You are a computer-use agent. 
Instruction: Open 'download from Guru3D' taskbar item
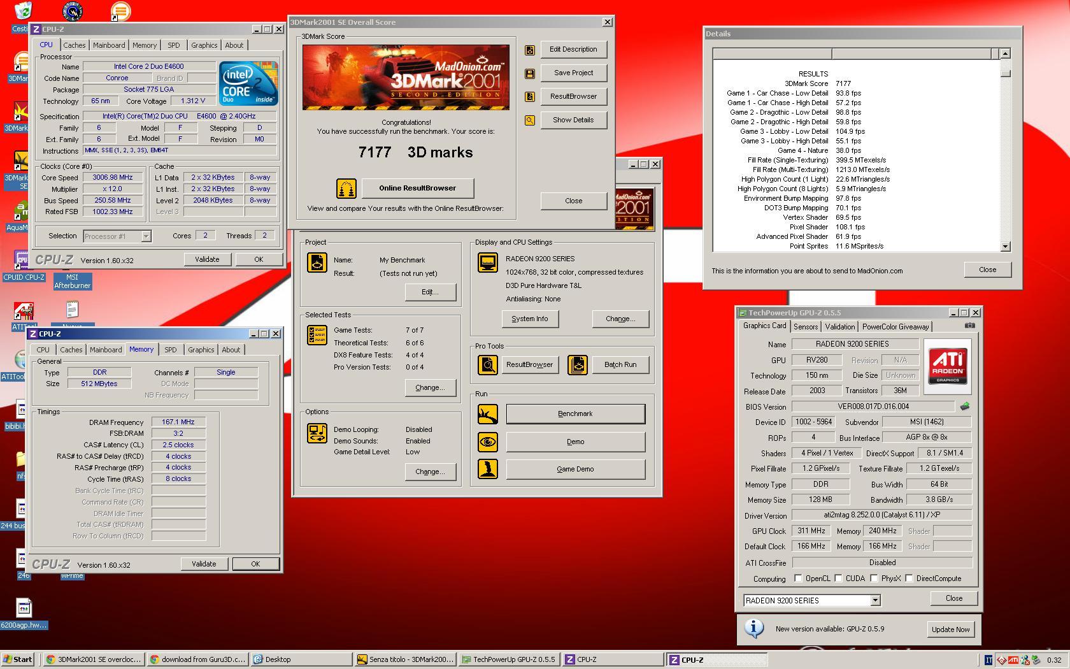197,659
